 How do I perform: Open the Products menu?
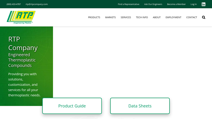[x=94, y=17]
